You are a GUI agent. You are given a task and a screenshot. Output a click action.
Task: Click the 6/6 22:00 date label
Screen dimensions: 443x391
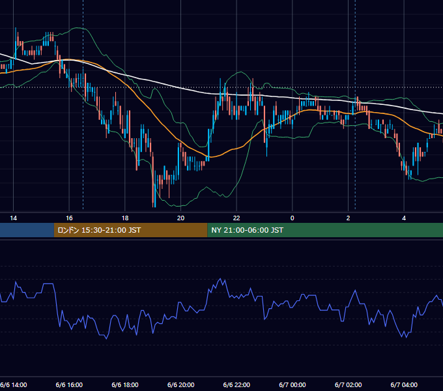(236, 384)
